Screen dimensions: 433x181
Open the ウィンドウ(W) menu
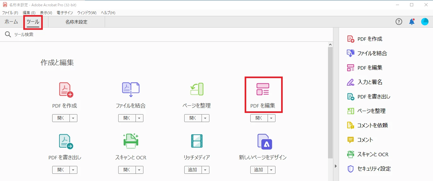(x=87, y=13)
